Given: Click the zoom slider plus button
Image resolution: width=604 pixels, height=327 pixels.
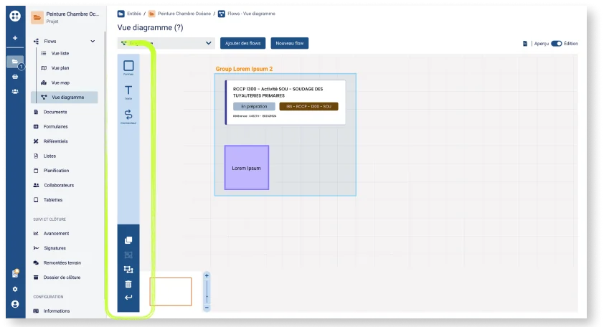Looking at the screenshot, I should pos(207,276).
